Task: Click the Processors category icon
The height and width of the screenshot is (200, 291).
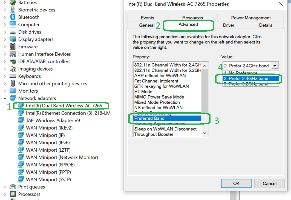Action: click(x=13, y=194)
